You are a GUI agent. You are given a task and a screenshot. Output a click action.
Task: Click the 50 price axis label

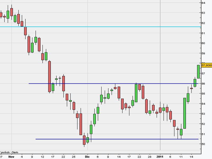(x=203, y=144)
